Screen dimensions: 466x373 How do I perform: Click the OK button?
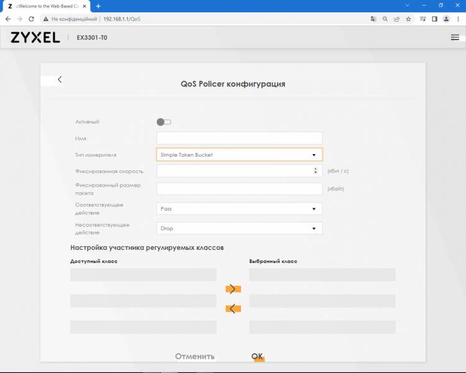pyautogui.click(x=257, y=356)
